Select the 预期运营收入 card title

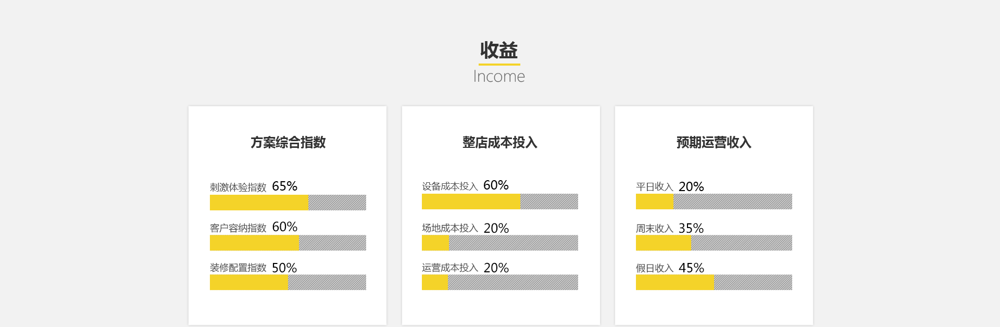point(714,142)
